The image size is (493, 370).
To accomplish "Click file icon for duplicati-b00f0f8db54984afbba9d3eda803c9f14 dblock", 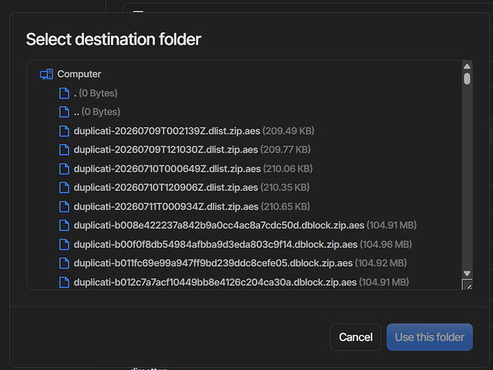I will pyautogui.click(x=64, y=244).
